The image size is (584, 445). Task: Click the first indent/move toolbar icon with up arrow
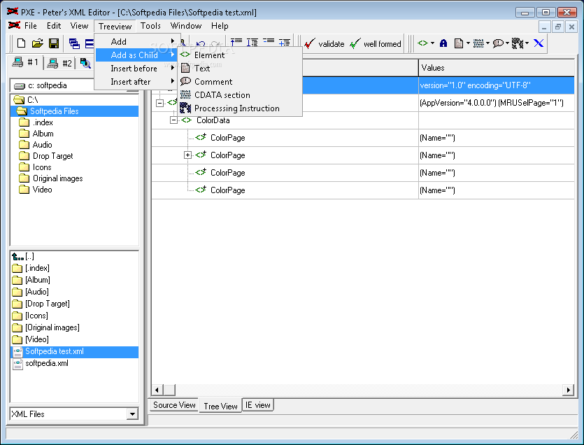pyautogui.click(x=236, y=42)
